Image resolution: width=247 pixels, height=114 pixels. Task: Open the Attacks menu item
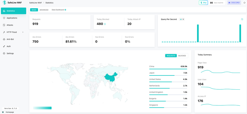[14, 25]
